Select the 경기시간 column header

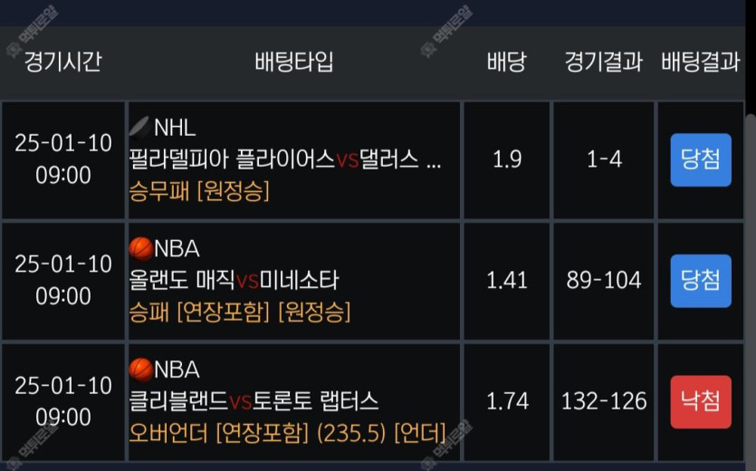[x=63, y=62]
